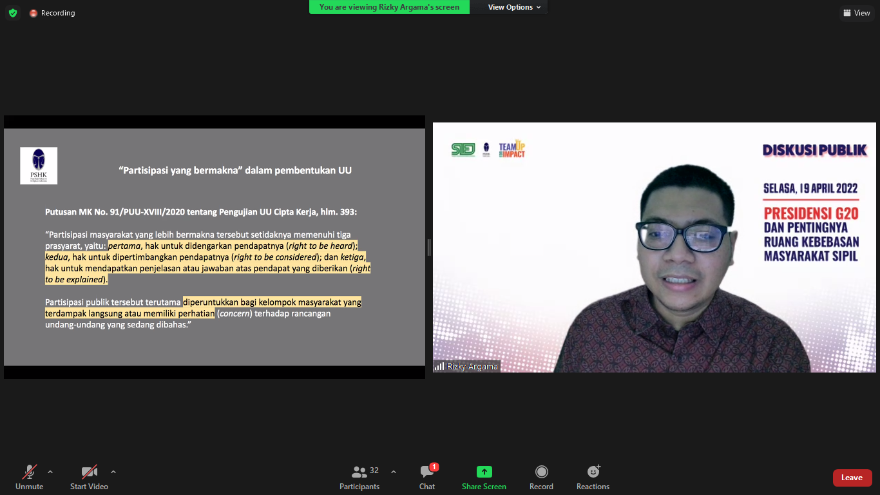Screen dimensions: 880x495
Task: Click the View grid layout button
Action: [x=856, y=13]
